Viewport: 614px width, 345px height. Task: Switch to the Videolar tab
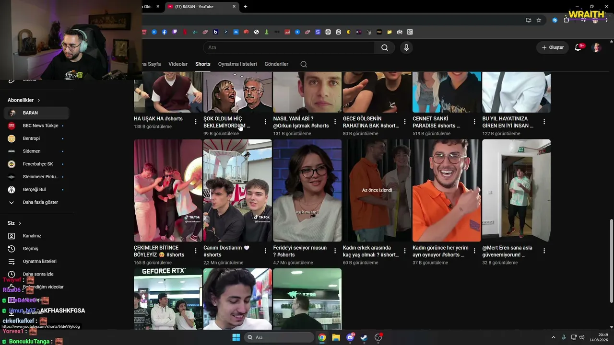178,64
